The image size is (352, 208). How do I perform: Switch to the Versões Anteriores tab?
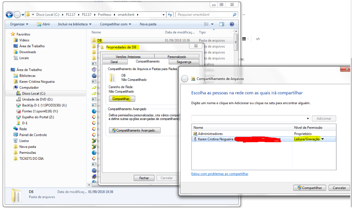point(128,57)
